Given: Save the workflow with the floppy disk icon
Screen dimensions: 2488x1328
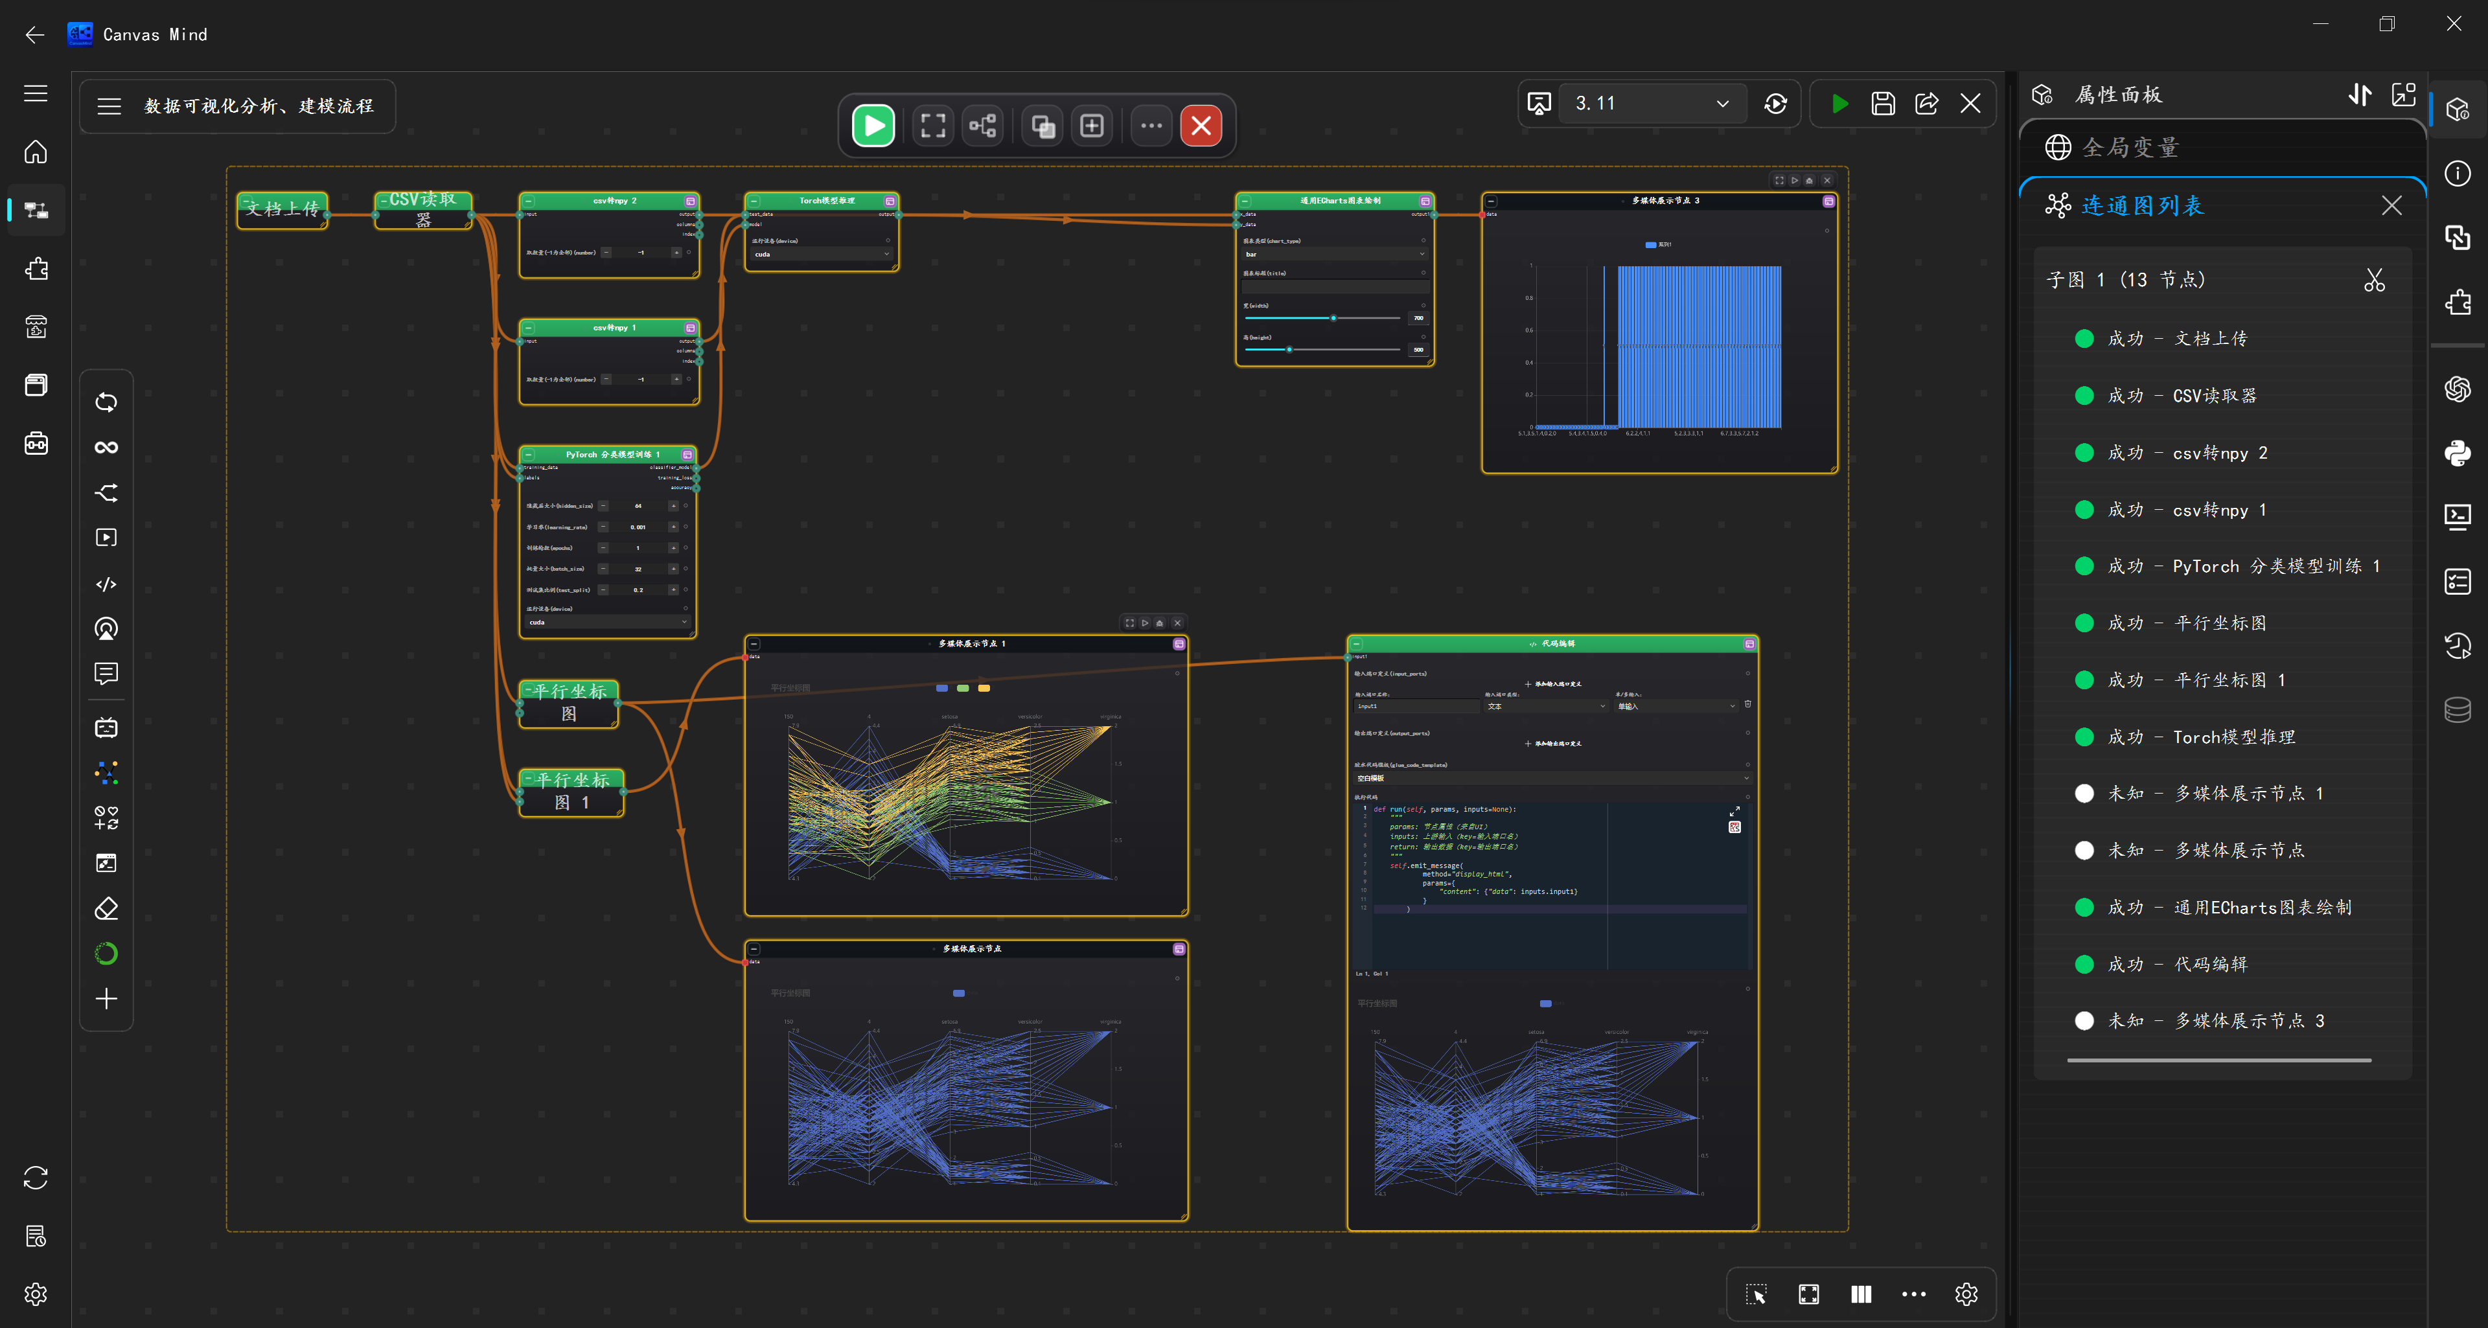Looking at the screenshot, I should pos(1882,104).
